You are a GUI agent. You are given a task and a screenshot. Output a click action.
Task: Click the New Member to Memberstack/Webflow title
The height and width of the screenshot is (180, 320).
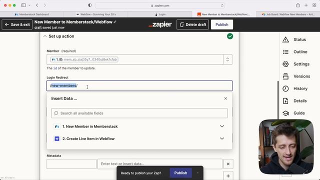click(x=73, y=22)
